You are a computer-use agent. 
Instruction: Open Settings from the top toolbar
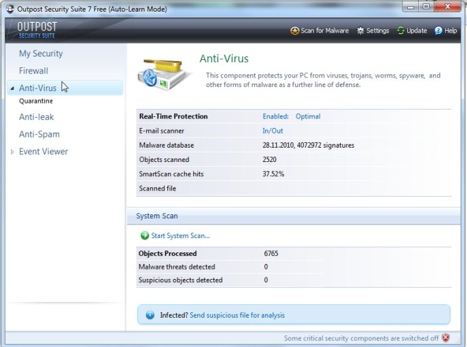click(x=377, y=31)
